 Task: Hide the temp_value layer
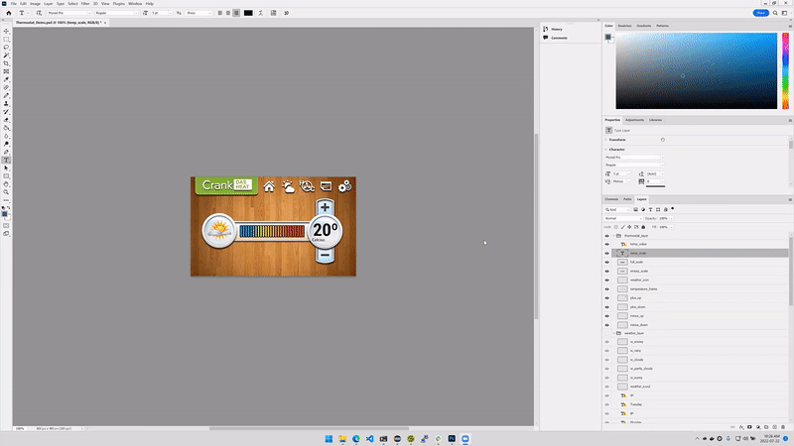pyautogui.click(x=606, y=244)
